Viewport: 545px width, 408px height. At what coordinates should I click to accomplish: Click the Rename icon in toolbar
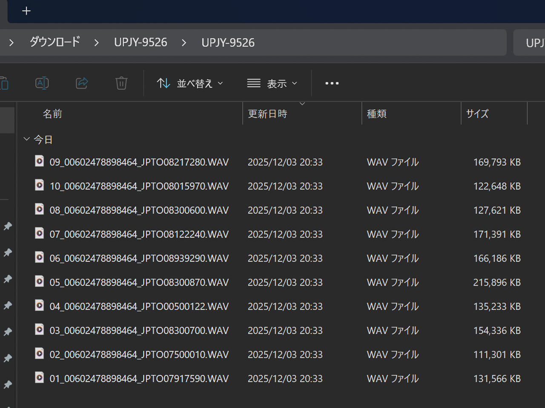coord(42,83)
